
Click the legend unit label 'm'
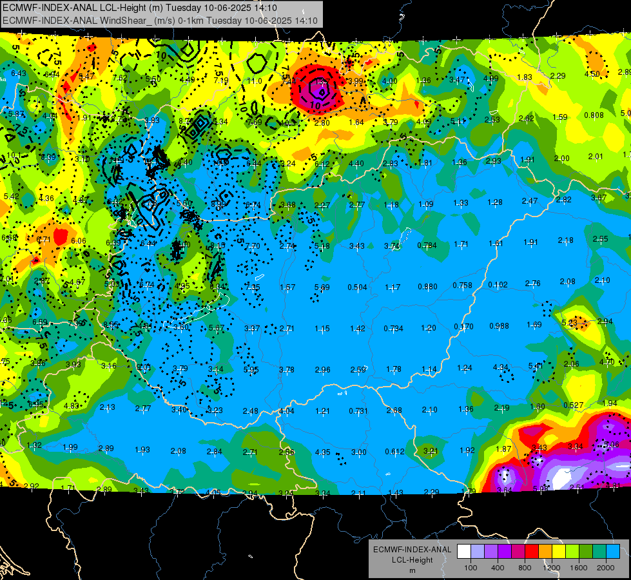click(x=413, y=571)
